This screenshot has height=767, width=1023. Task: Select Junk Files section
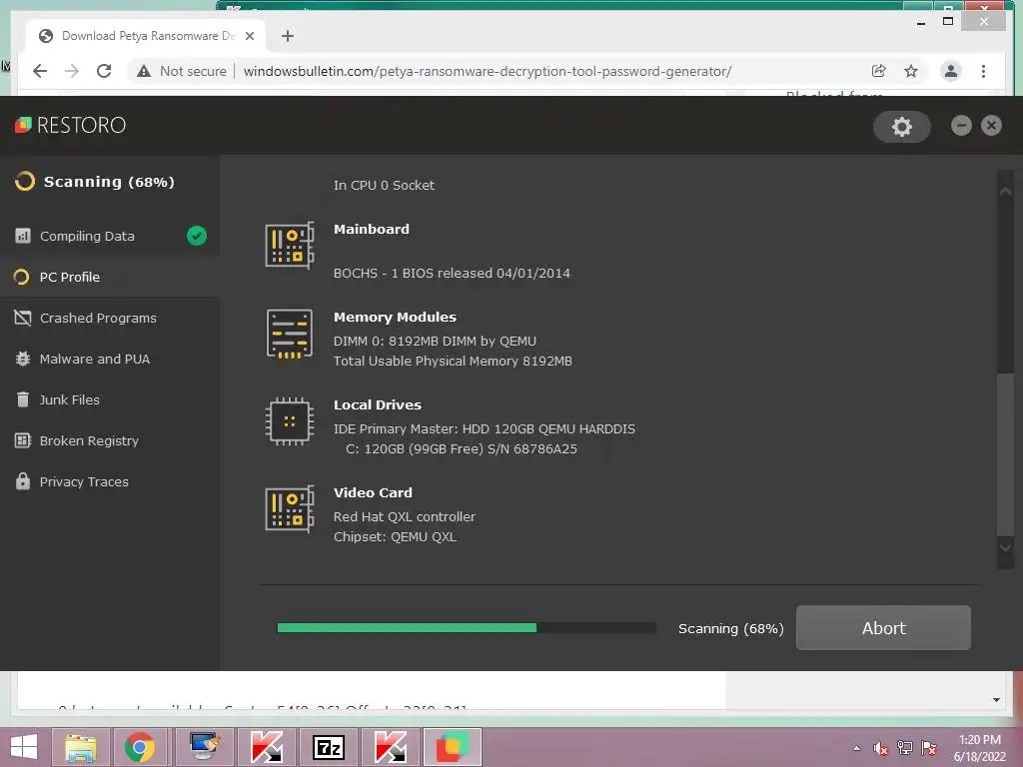point(110,399)
